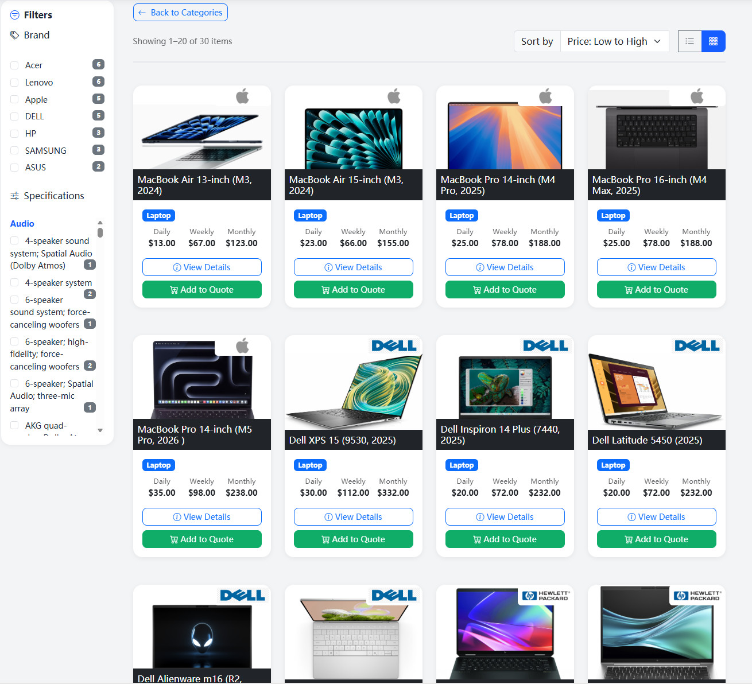View Details for MacBook Pro 14-inch M4 Pro
The height and width of the screenshot is (684, 752).
coord(505,267)
